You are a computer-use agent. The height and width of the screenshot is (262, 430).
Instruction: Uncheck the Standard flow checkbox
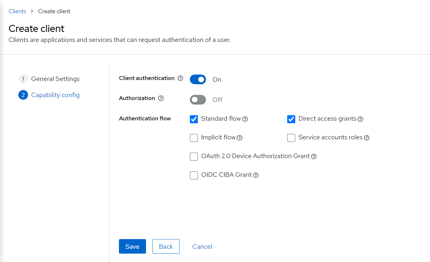[x=194, y=119]
